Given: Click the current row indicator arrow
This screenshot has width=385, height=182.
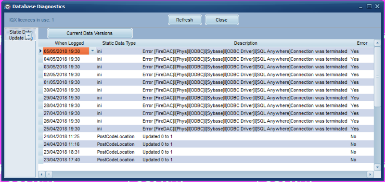Looking at the screenshot, I should [40, 51].
